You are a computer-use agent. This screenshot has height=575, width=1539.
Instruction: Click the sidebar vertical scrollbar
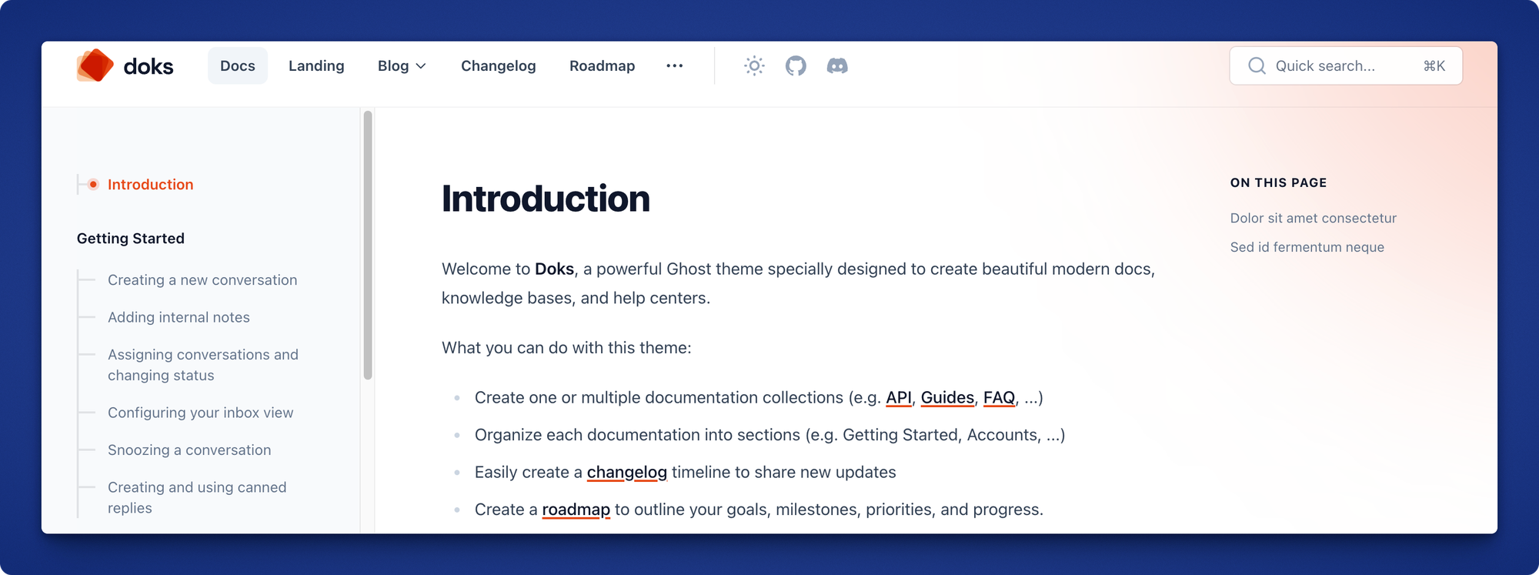click(x=368, y=245)
